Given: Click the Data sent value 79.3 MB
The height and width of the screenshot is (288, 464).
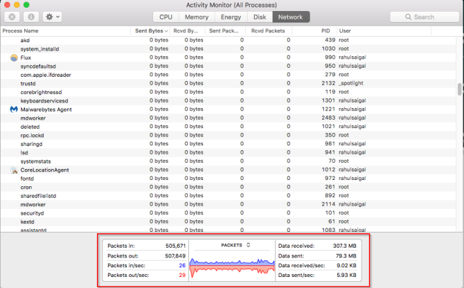Looking at the screenshot, I should coord(346,255).
